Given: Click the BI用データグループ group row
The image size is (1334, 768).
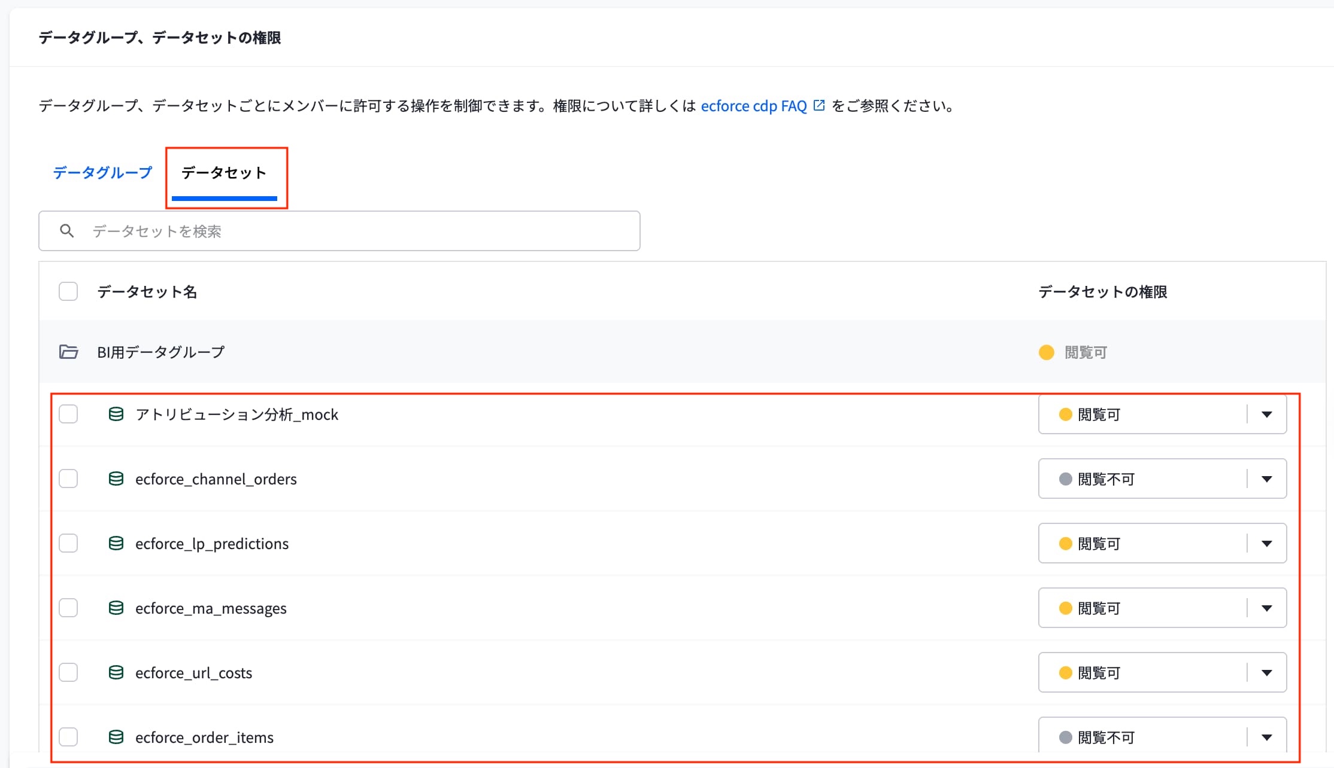Looking at the screenshot, I should [683, 352].
